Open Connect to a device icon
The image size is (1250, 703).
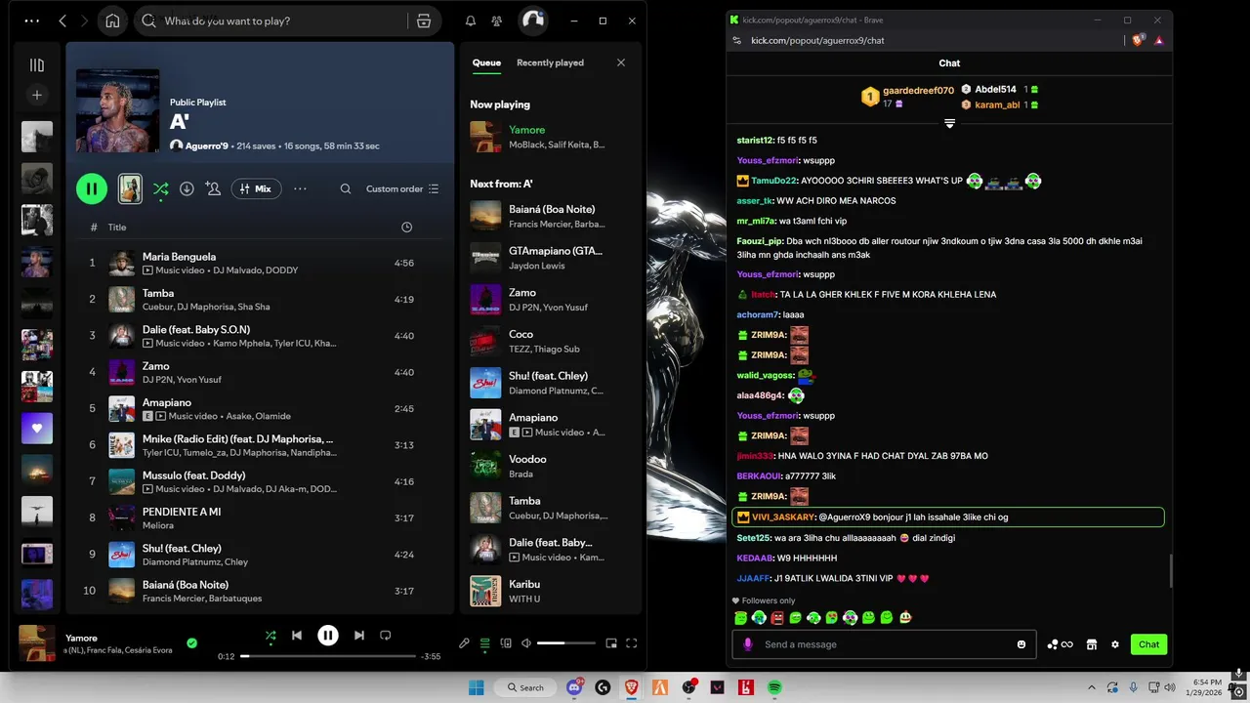(506, 643)
